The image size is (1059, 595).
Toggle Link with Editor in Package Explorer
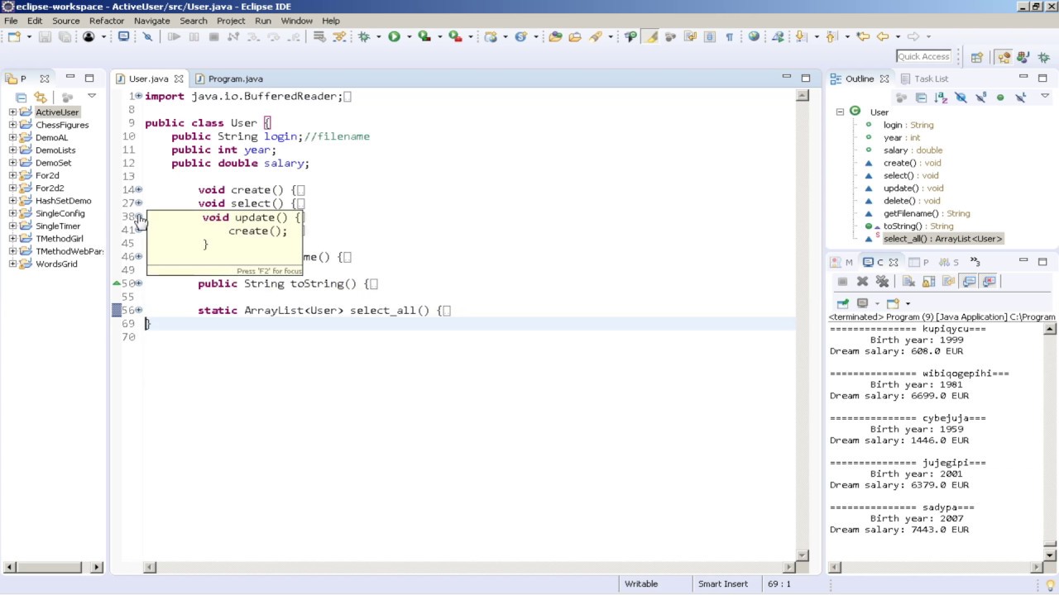41,98
